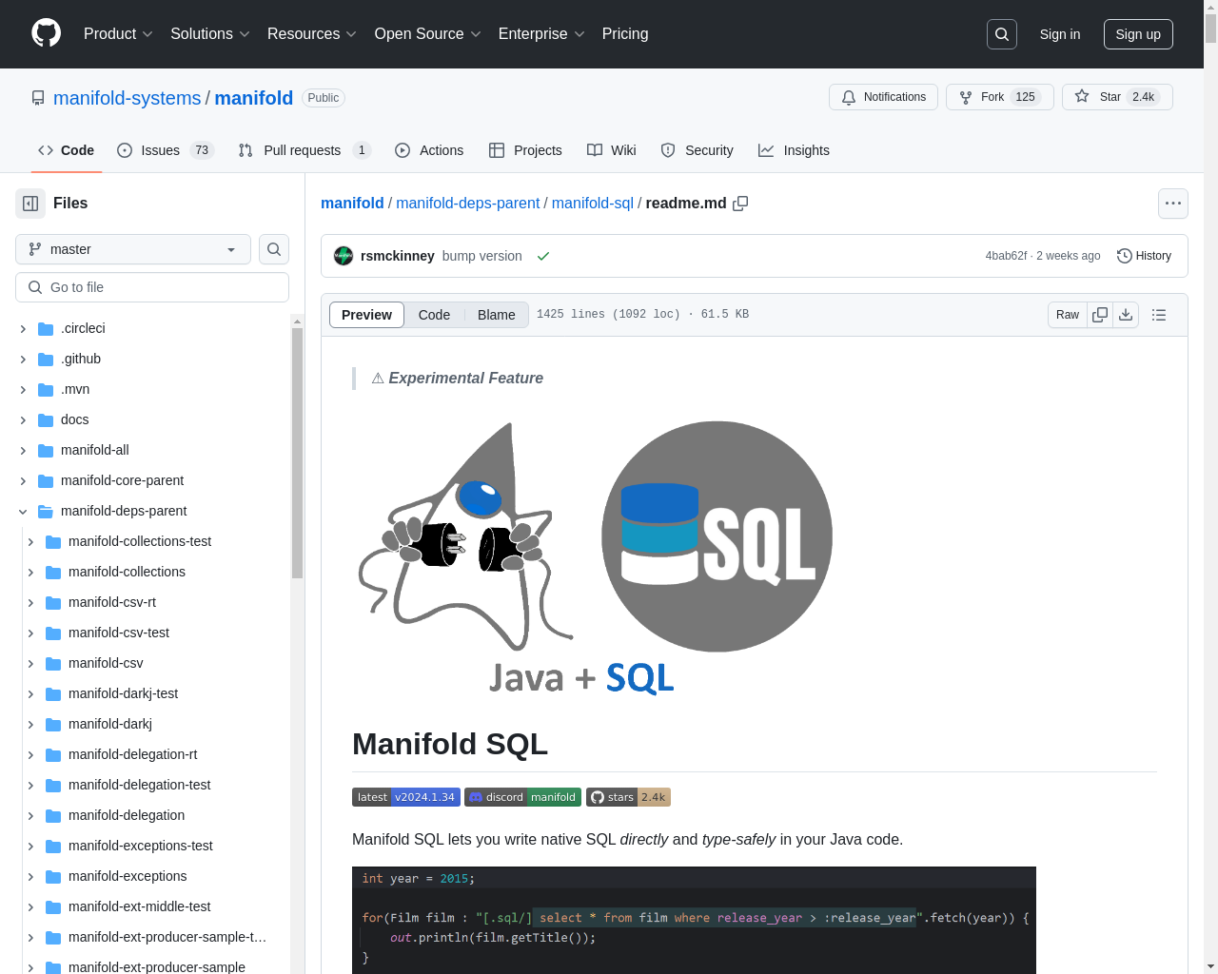Open the Projects tab
This screenshot has height=974, width=1218.
pyautogui.click(x=525, y=150)
